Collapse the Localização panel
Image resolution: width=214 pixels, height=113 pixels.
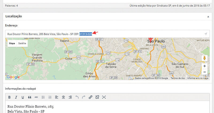click(x=208, y=16)
